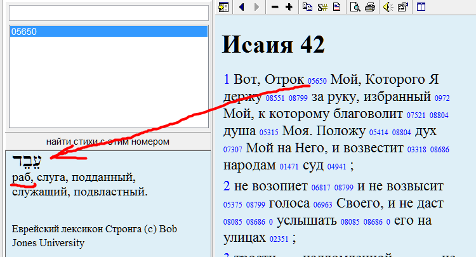The height and width of the screenshot is (257, 476).
Task: Click the Hebrew word in lexicon panel
Action: 27,161
